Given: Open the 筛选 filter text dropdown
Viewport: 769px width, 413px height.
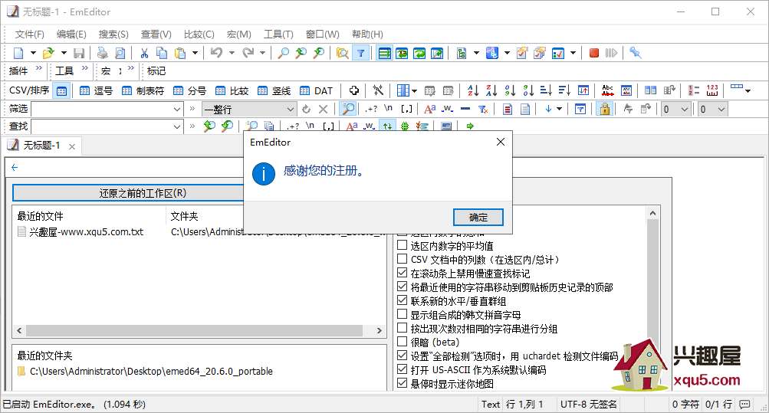Looking at the screenshot, I should (x=177, y=110).
